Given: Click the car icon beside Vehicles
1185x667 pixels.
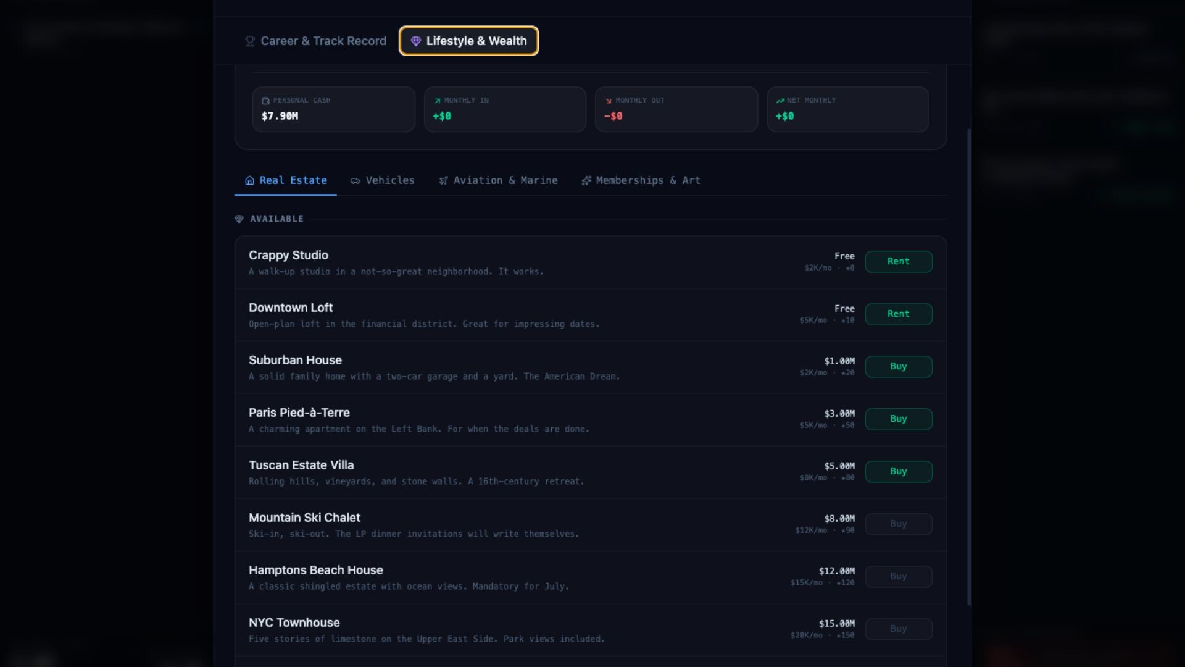Looking at the screenshot, I should pyautogui.click(x=355, y=181).
